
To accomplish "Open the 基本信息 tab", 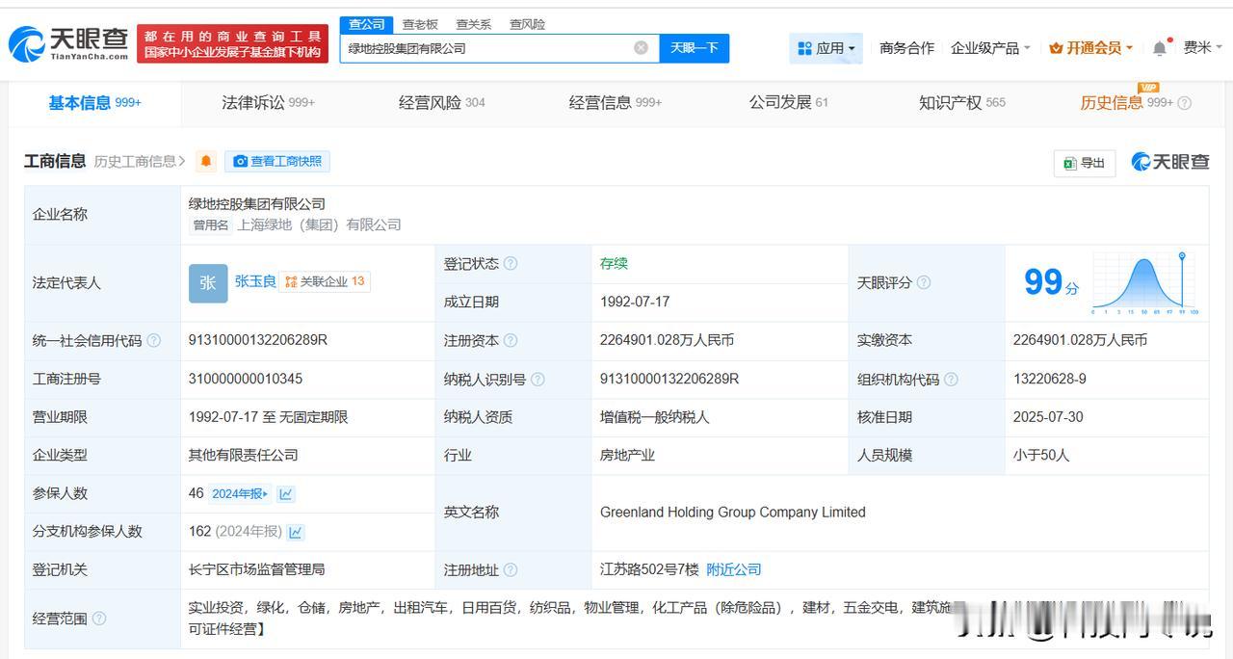I will click(x=94, y=103).
